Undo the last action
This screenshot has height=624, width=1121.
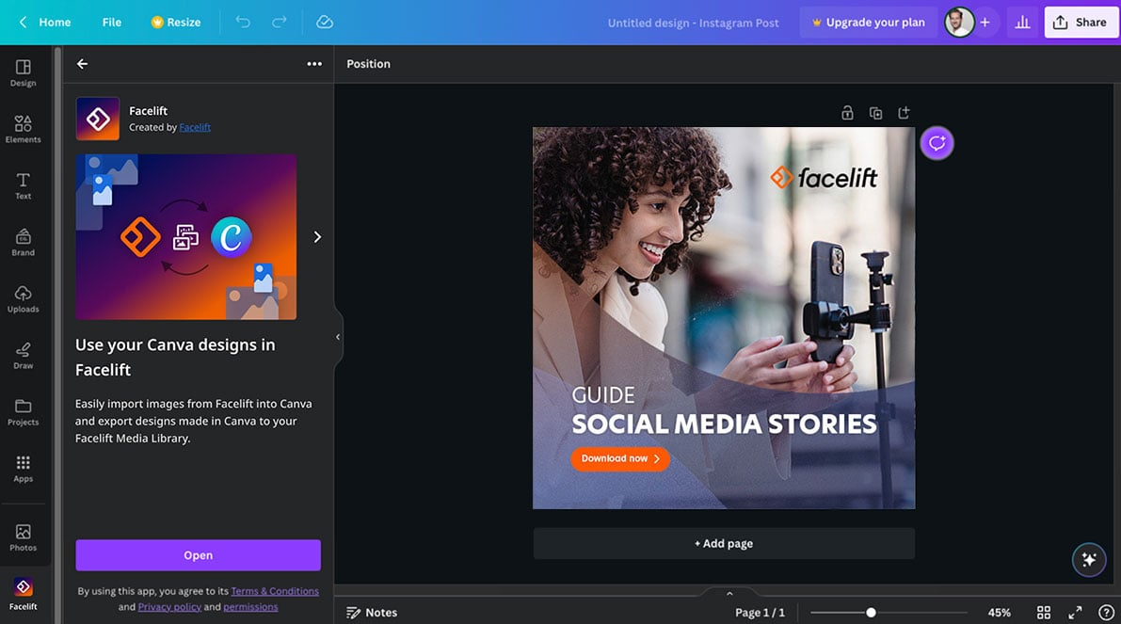coord(243,22)
